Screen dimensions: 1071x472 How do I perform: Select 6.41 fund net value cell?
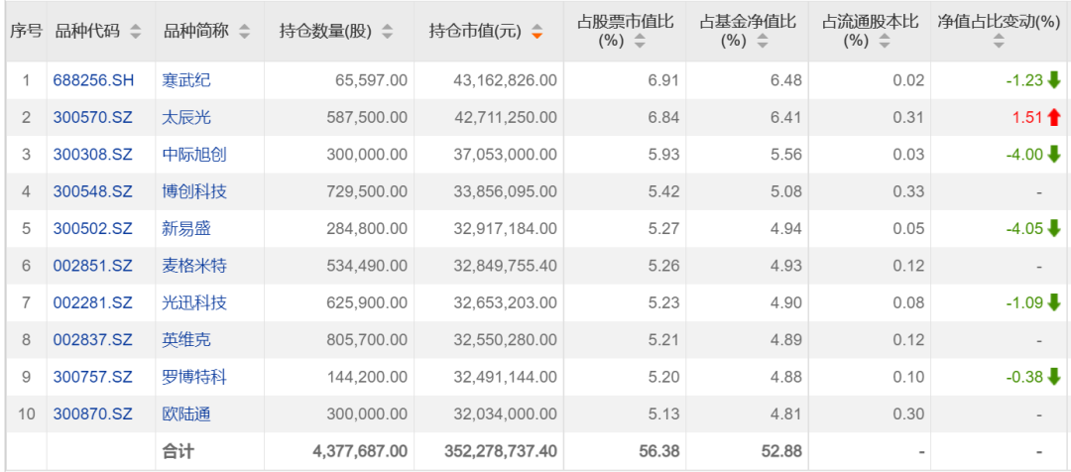click(x=788, y=117)
